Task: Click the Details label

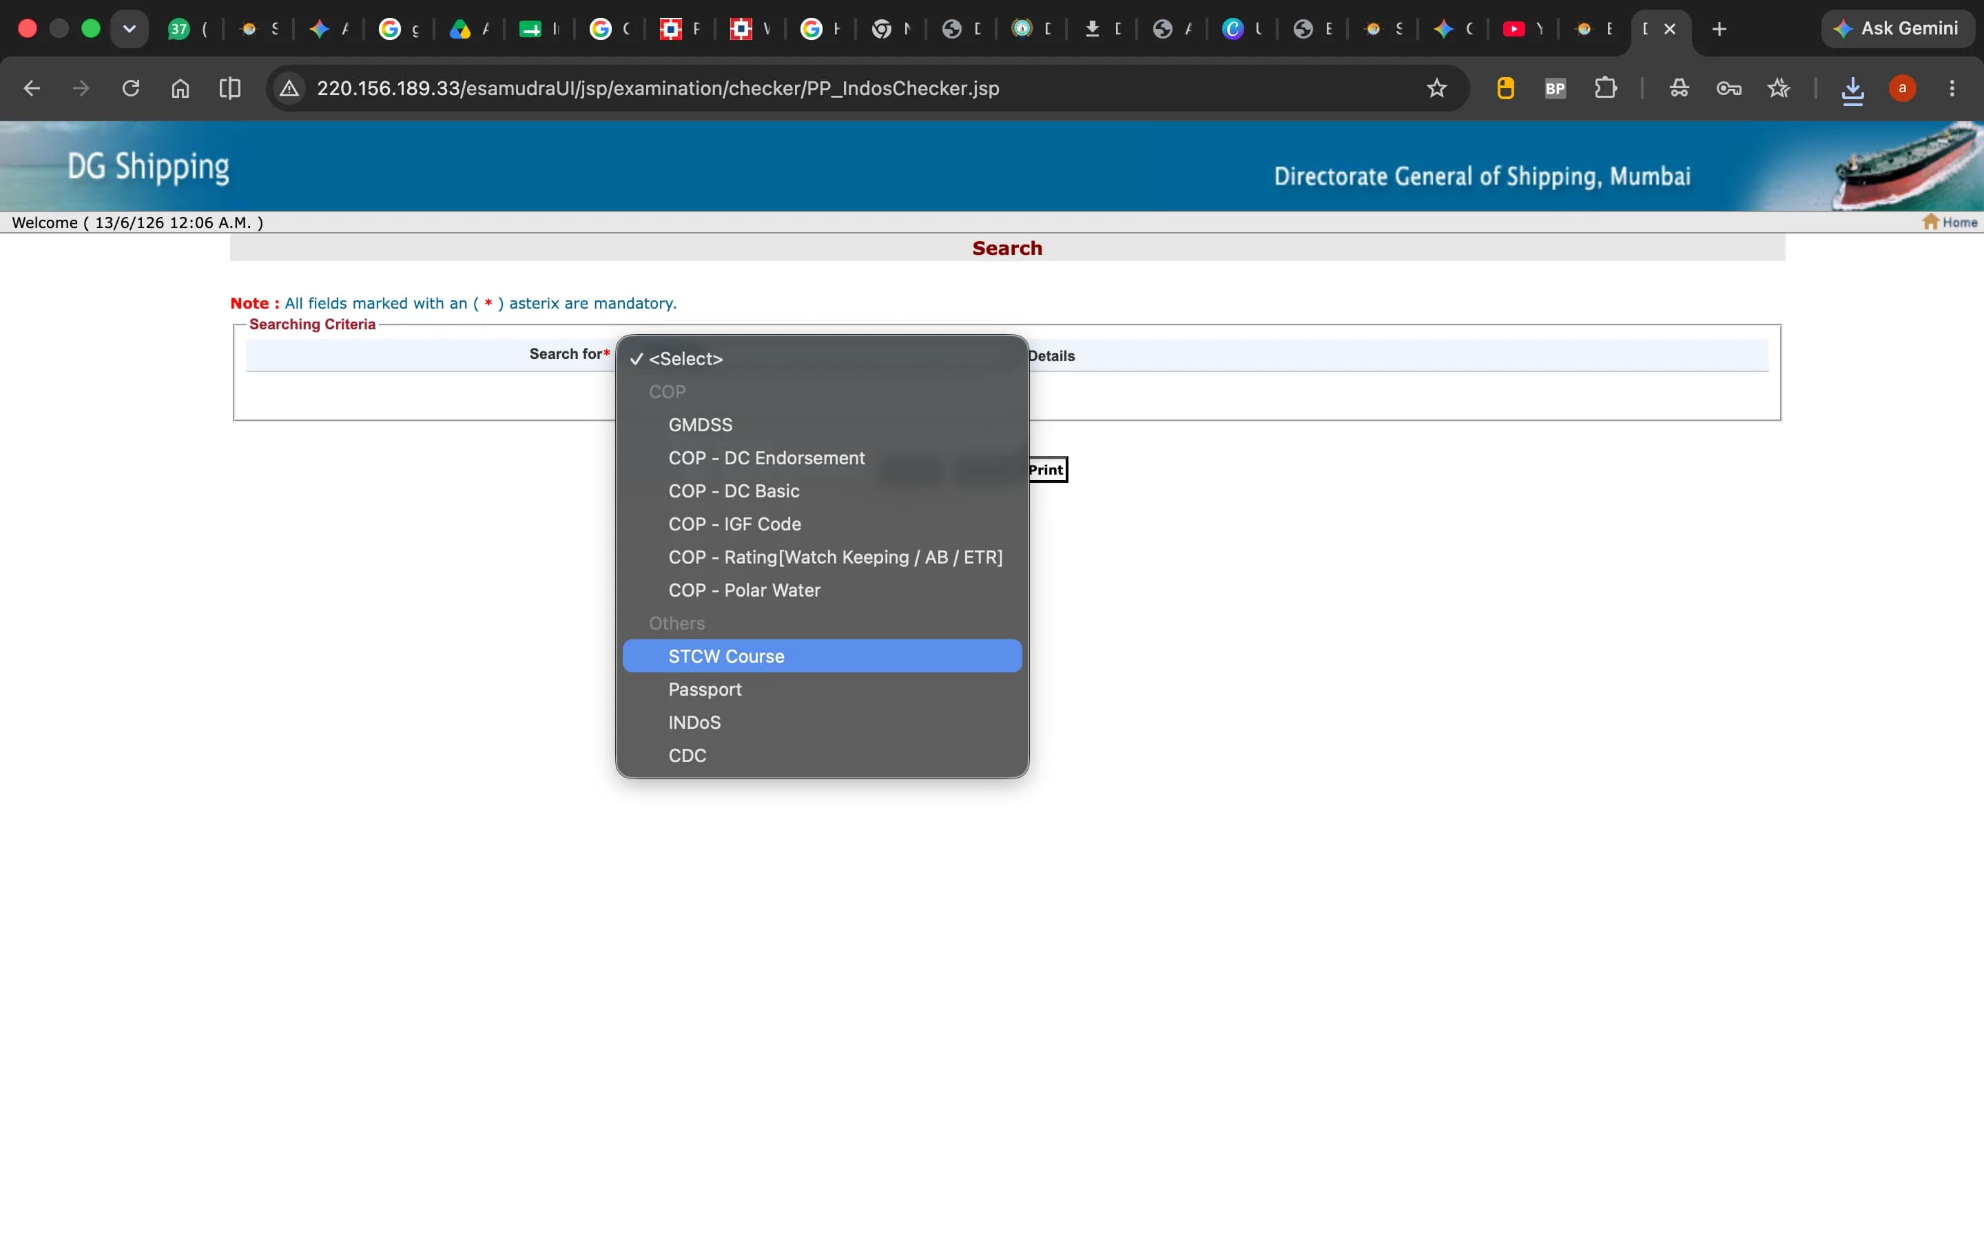Action: pyautogui.click(x=1051, y=356)
